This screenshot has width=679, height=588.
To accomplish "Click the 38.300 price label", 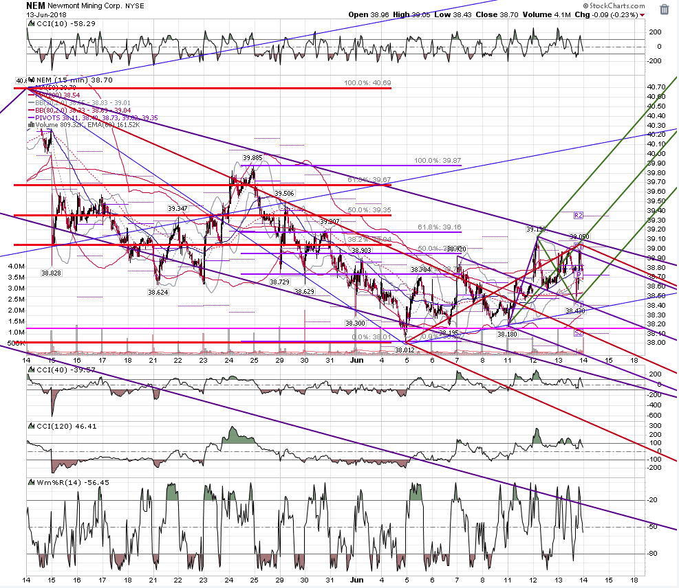I will (x=355, y=323).
